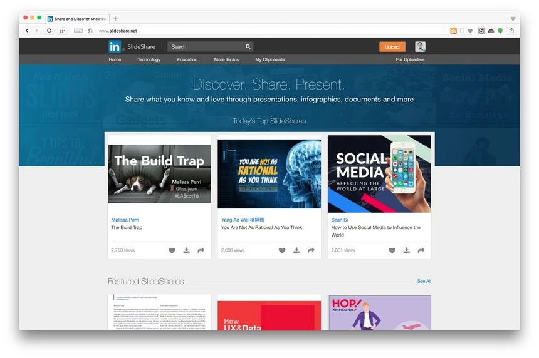The width and height of the screenshot is (539, 358).
Task: Click the Today's Top SlideShares heading
Action: 269,121
